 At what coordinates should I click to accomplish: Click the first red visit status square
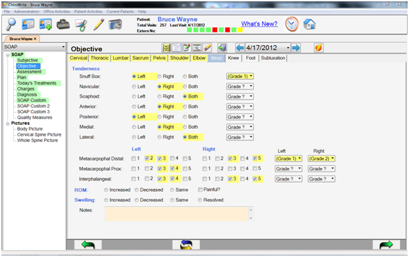click(x=215, y=30)
